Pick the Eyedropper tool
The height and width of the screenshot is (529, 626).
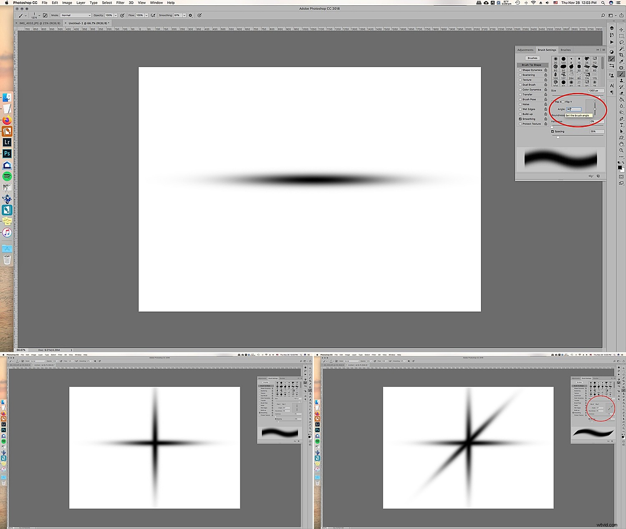coord(621,61)
